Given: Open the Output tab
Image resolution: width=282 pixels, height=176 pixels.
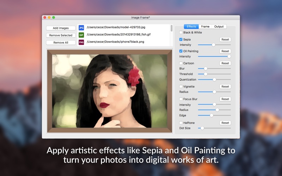Looking at the screenshot, I should click(x=219, y=27).
